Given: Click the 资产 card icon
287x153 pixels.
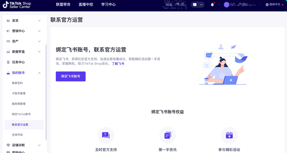Looking at the screenshot, I should (8, 42).
